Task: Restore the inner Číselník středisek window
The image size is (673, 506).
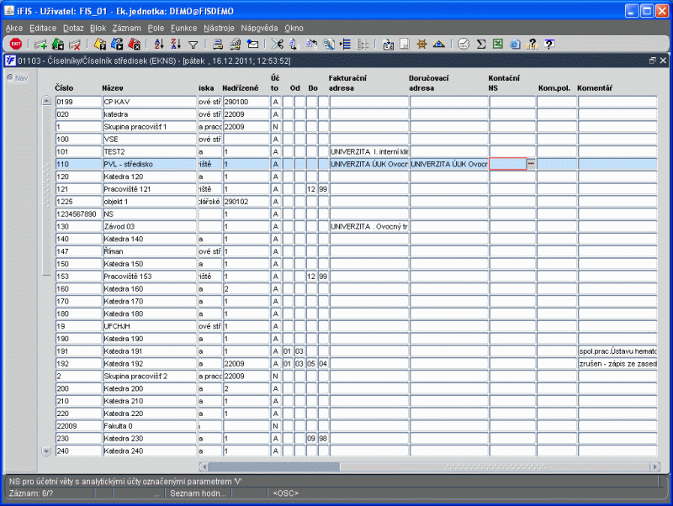Action: click(x=653, y=61)
